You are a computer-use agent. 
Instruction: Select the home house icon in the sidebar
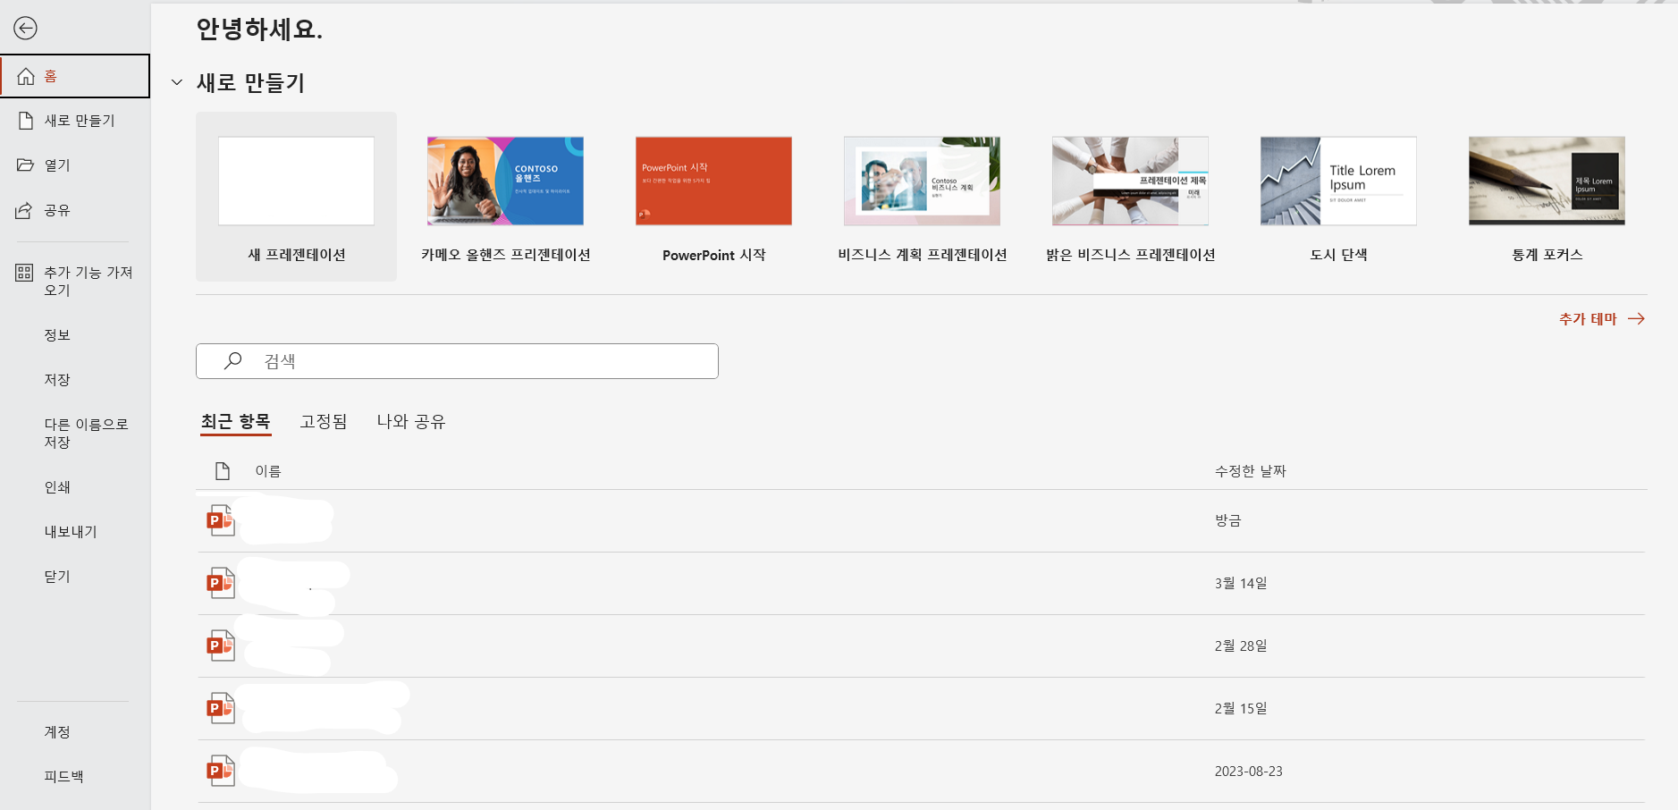26,76
